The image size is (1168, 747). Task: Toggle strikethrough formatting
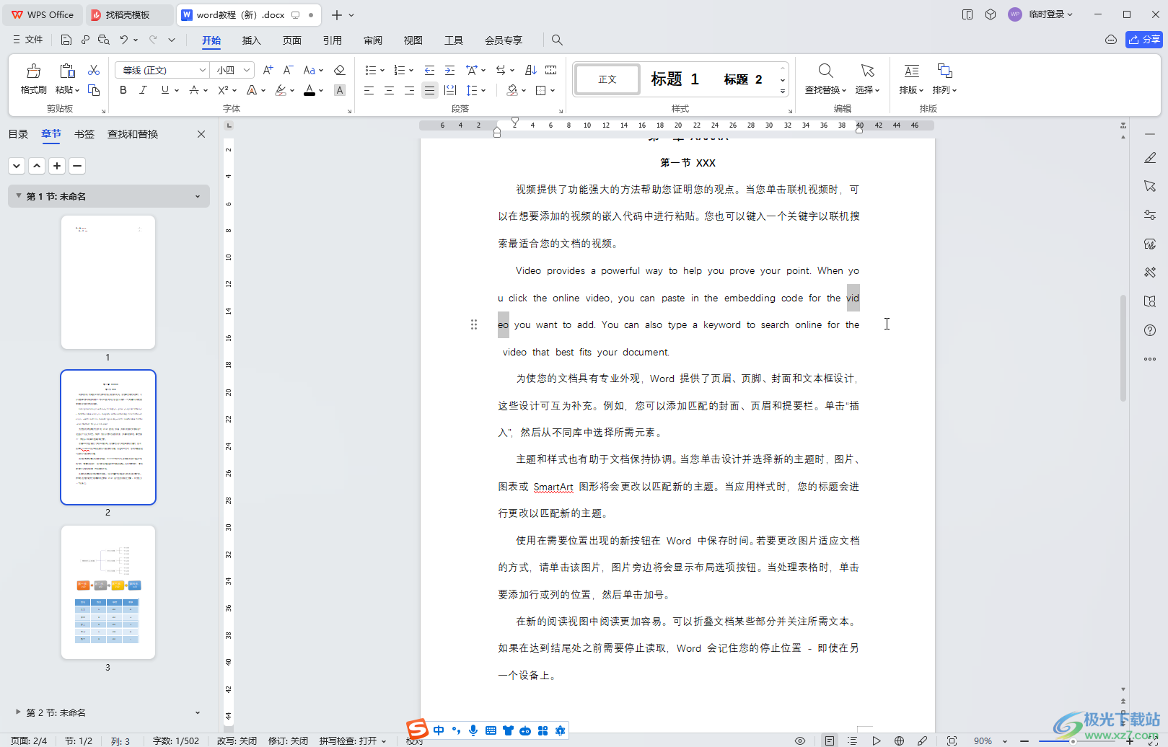[193, 90]
